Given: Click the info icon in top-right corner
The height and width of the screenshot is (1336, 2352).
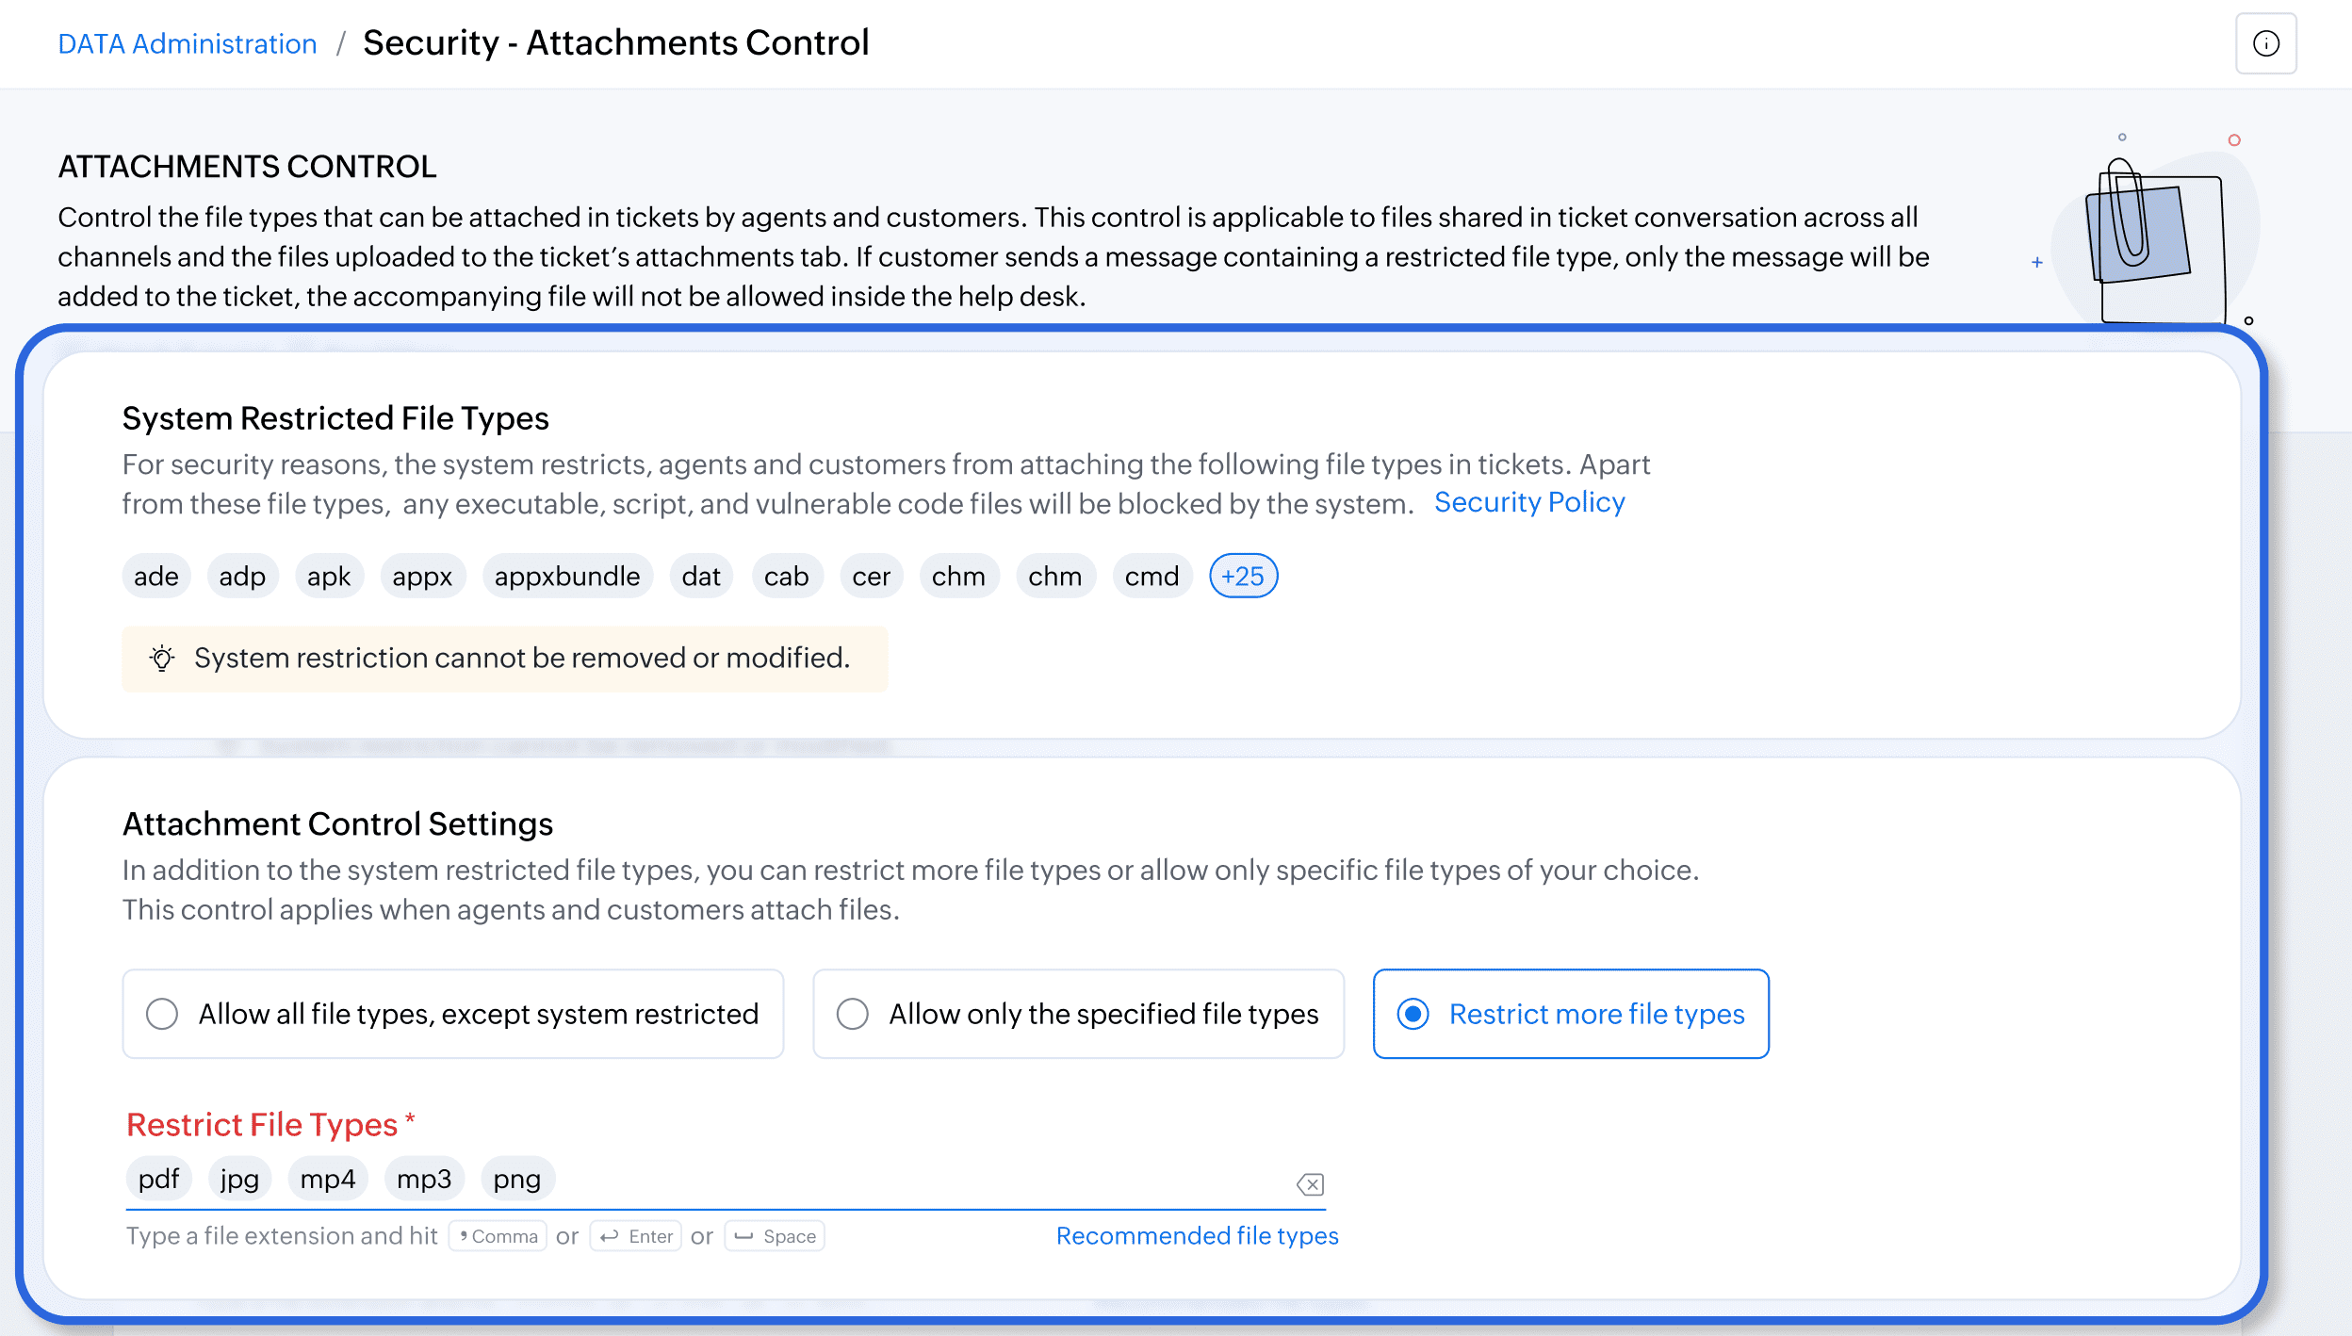Looking at the screenshot, I should coord(2265,43).
